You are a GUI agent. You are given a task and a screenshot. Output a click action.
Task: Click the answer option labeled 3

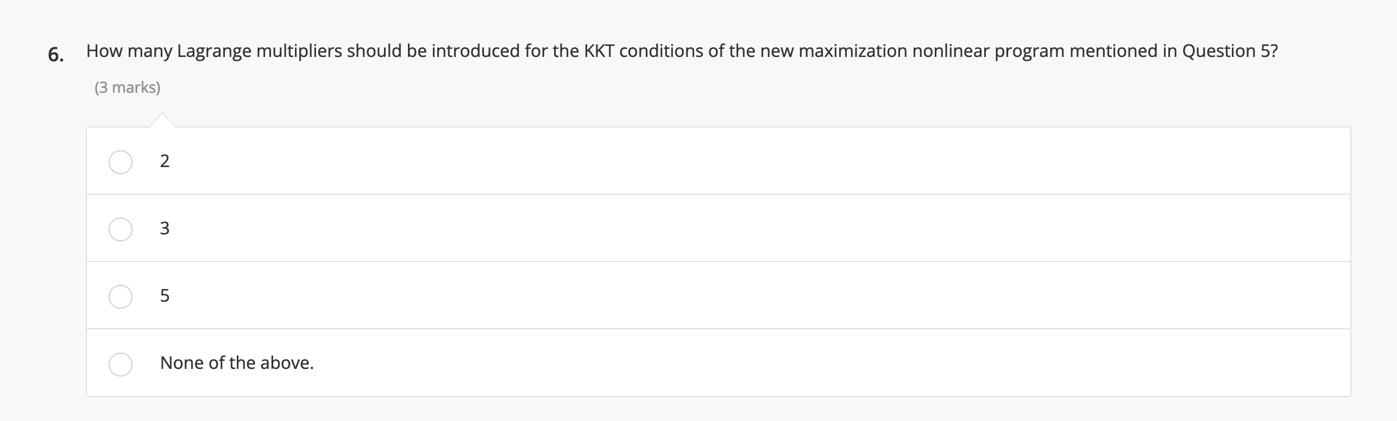[164, 229]
